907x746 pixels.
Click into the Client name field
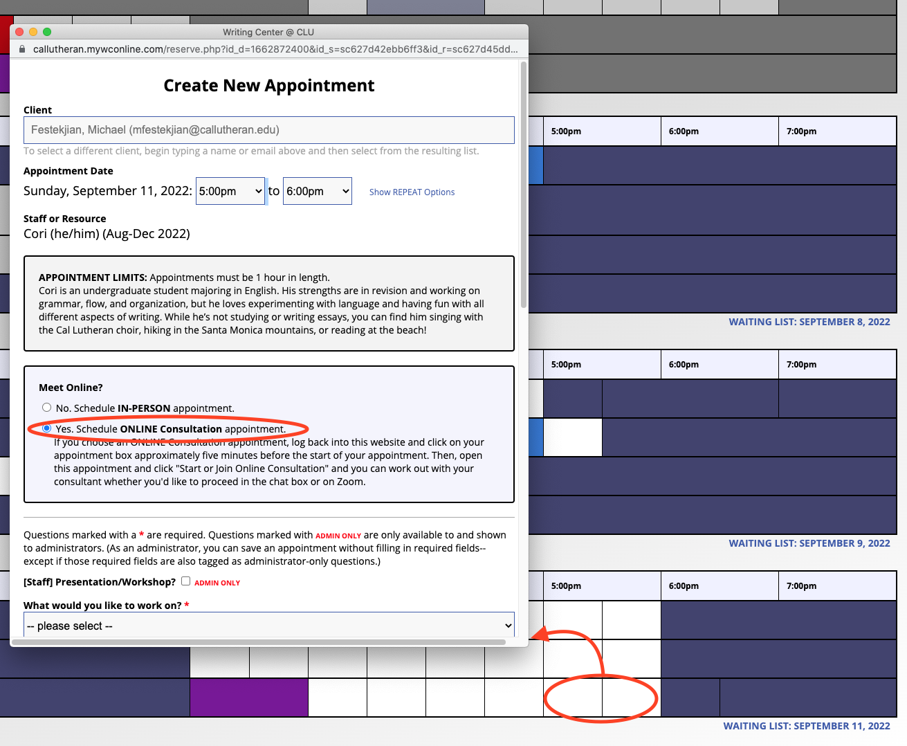pos(268,130)
